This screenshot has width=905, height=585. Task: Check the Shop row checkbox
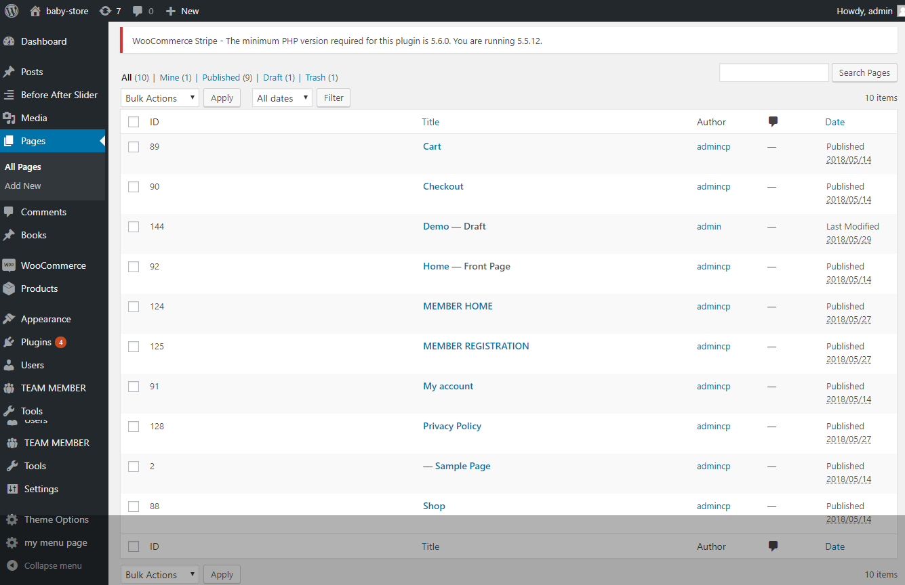click(134, 506)
